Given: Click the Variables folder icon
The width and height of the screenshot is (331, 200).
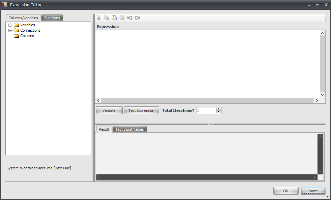Looking at the screenshot, I should pos(17,25).
